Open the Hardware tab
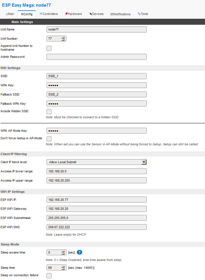Image resolution: width=205 pixels, height=280 pixels. point(73,14)
